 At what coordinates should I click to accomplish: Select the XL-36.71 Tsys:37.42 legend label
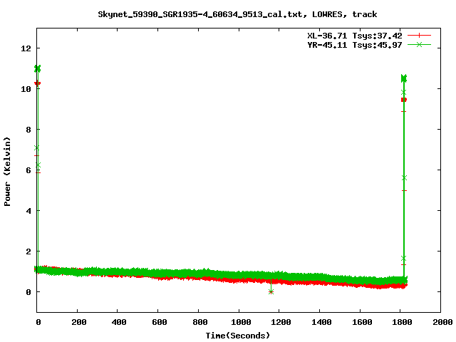click(355, 36)
